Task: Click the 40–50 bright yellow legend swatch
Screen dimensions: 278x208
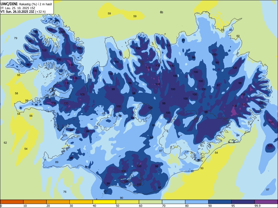Action: point(104,202)
